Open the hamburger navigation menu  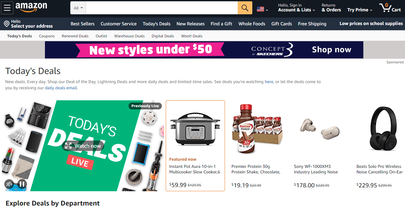tap(7, 8)
